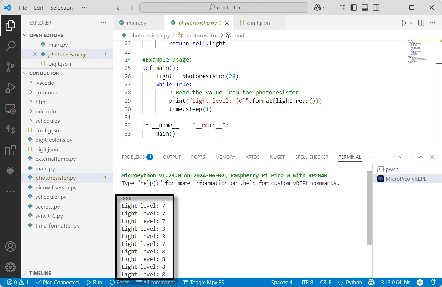Open the Output panel tab
This screenshot has width=442, height=287.
(x=172, y=157)
